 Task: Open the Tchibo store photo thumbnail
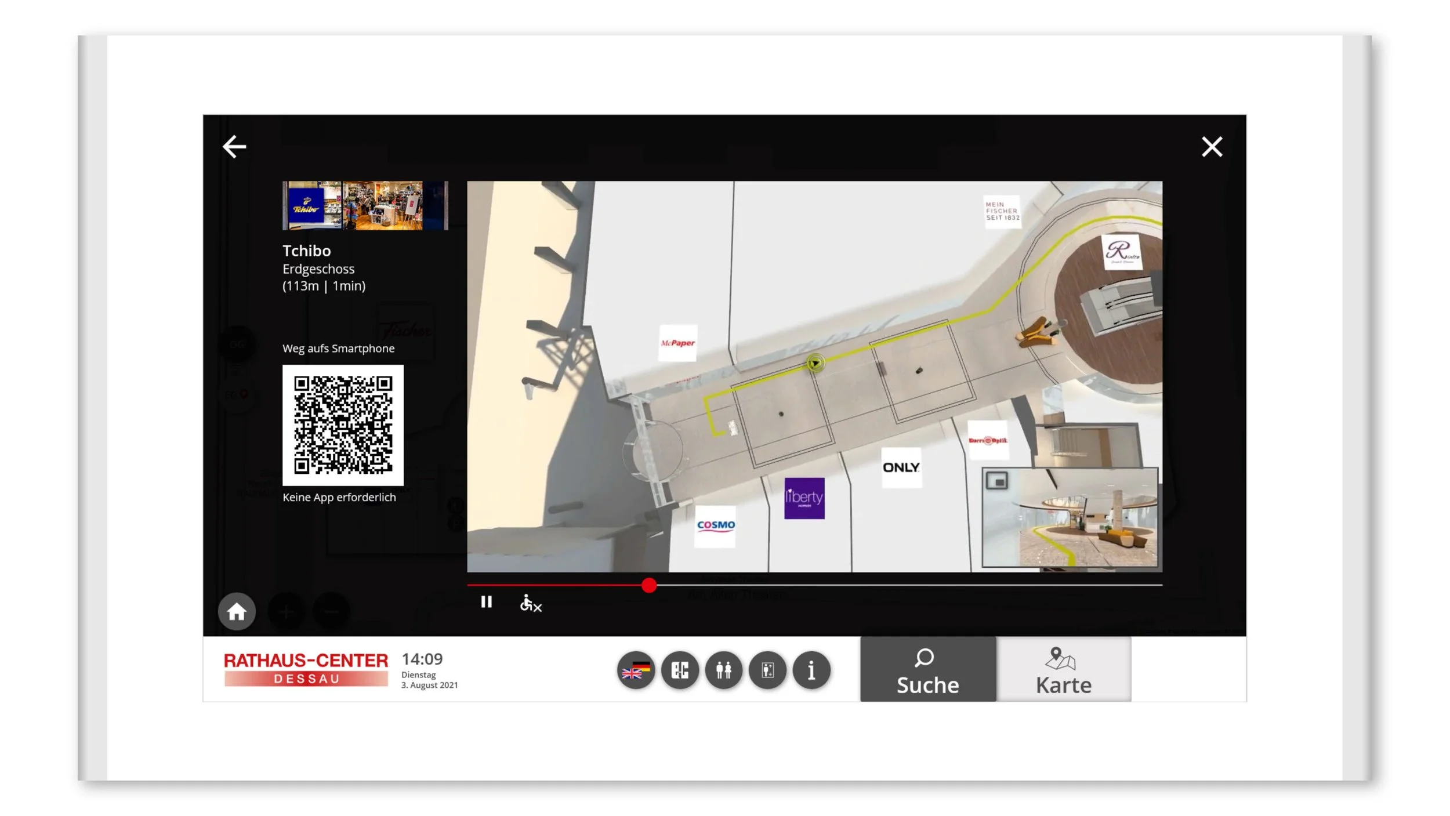365,206
